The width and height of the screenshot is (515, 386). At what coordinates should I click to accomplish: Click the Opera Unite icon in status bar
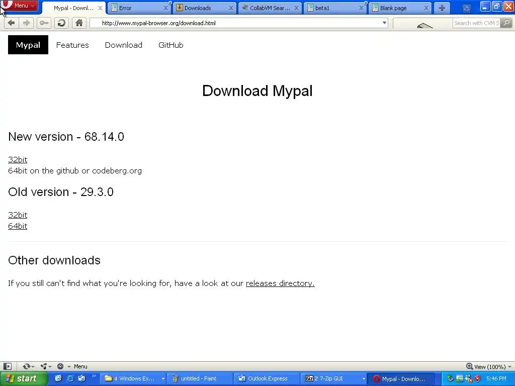click(x=44, y=366)
